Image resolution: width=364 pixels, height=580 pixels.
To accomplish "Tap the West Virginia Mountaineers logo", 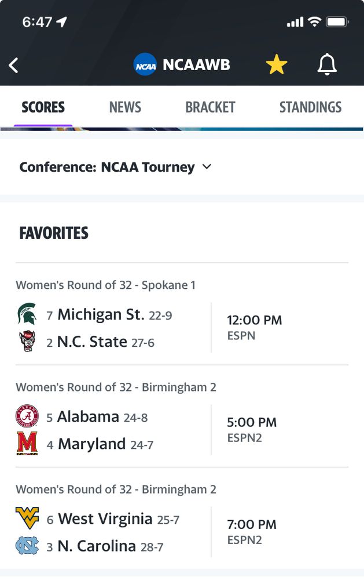I will 27,518.
